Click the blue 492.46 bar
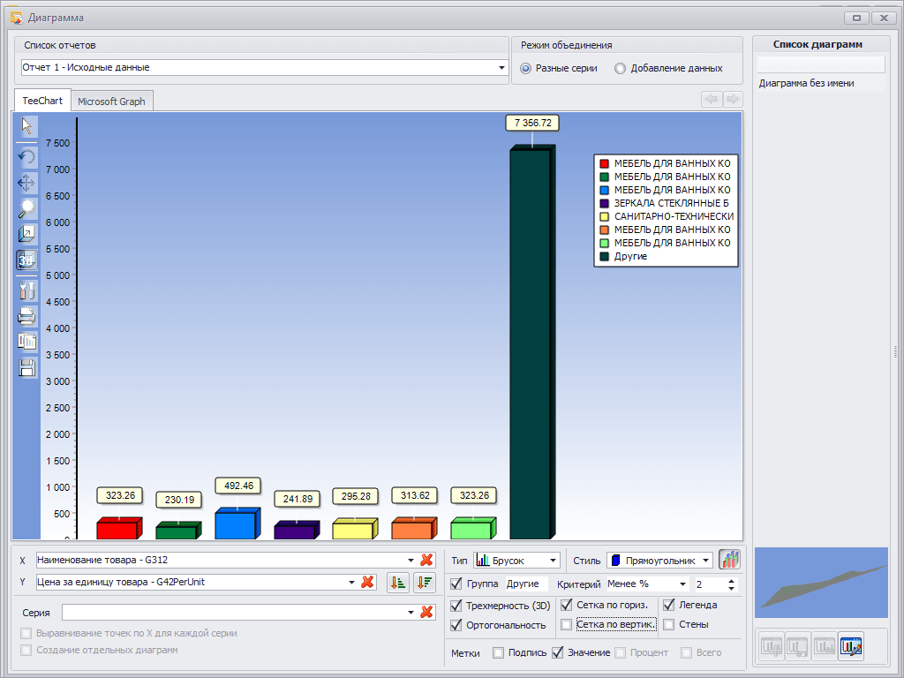 click(x=237, y=524)
